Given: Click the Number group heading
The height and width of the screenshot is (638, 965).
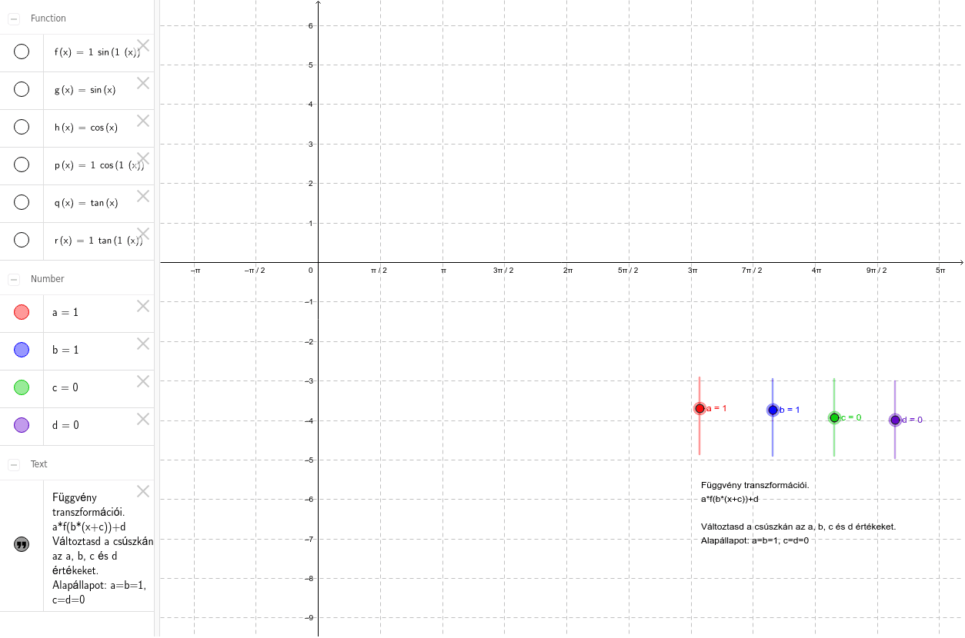Looking at the screenshot, I should click(48, 279).
